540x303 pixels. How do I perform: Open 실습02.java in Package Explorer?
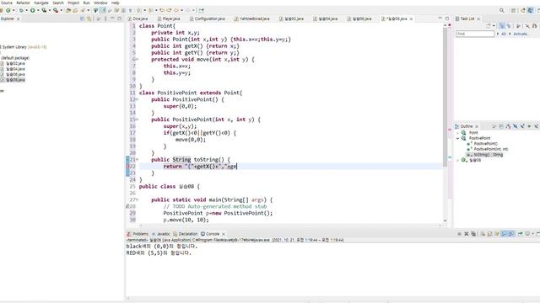pos(15,64)
